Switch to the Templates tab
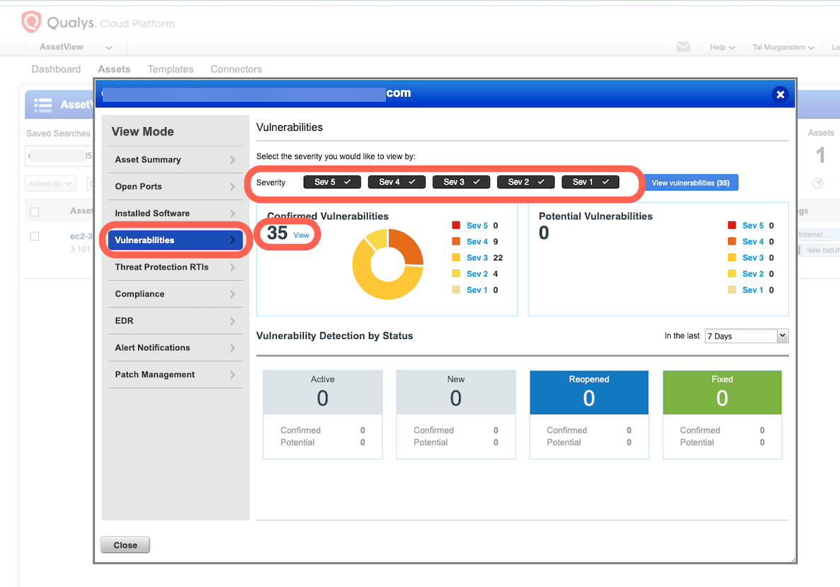The image size is (840, 587). click(x=170, y=69)
